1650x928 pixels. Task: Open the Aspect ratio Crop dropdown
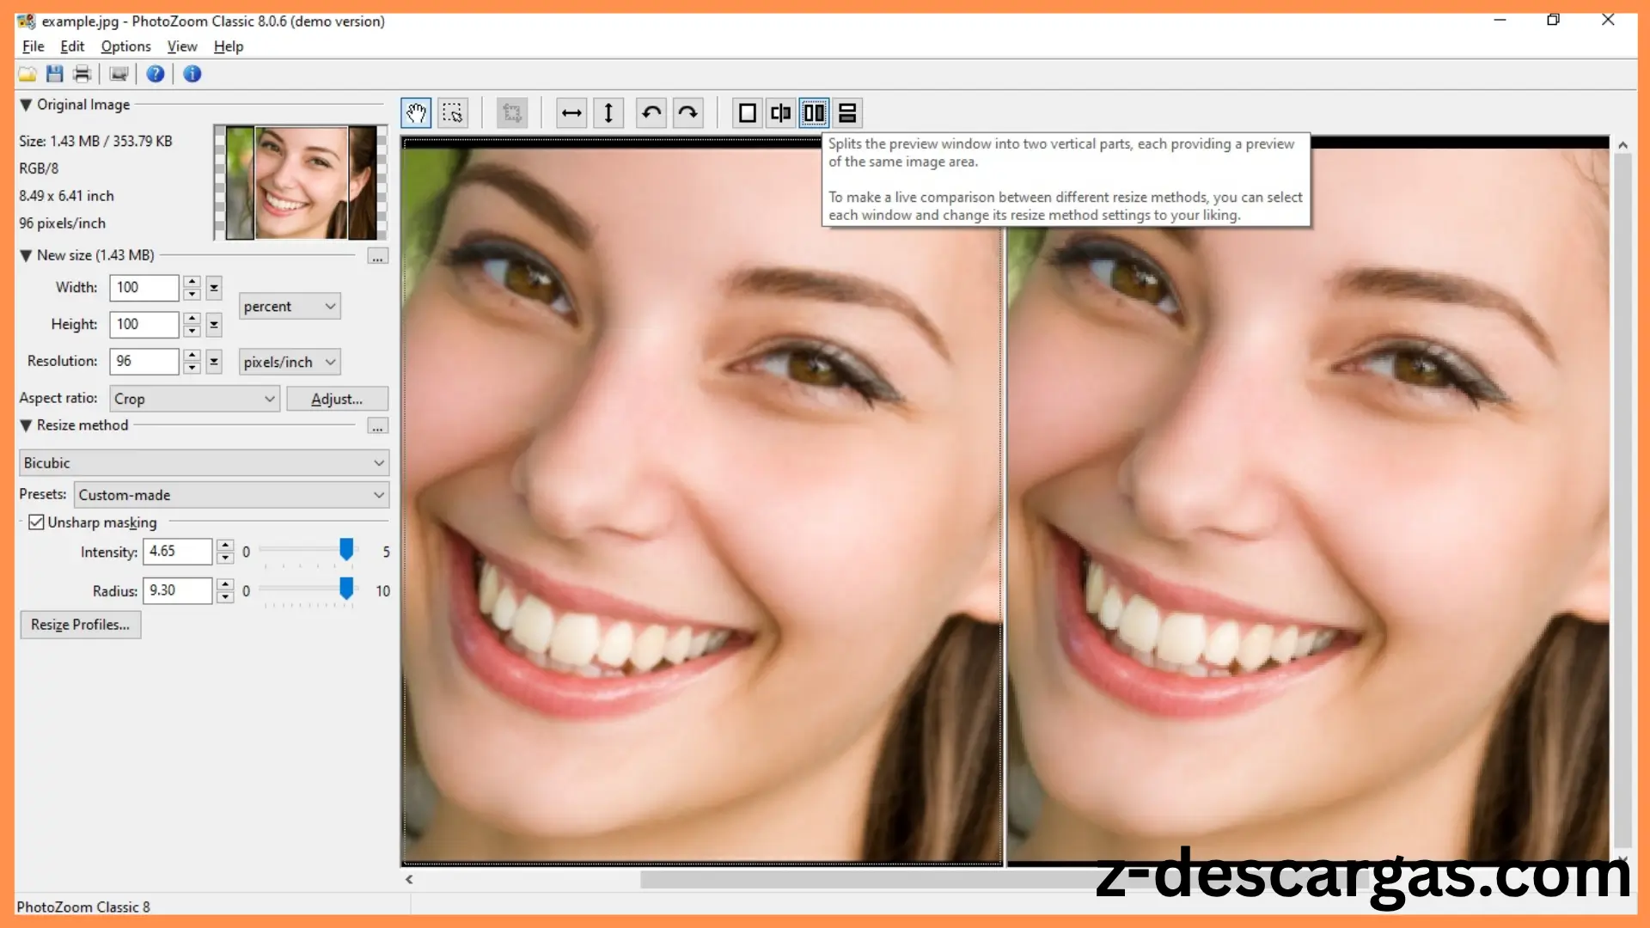[x=195, y=399]
